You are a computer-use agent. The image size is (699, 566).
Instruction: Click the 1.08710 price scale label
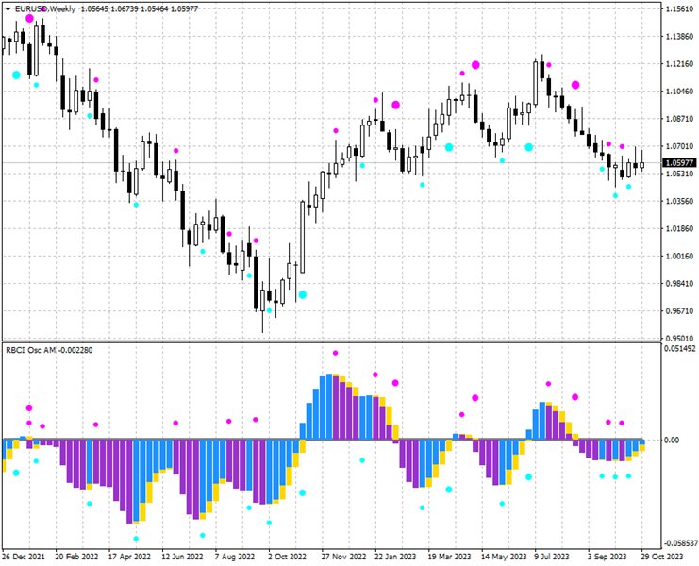(679, 119)
